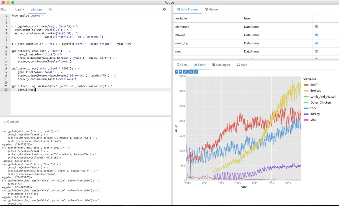Create a new editor tab
The height and width of the screenshot is (206, 339).
51,9
